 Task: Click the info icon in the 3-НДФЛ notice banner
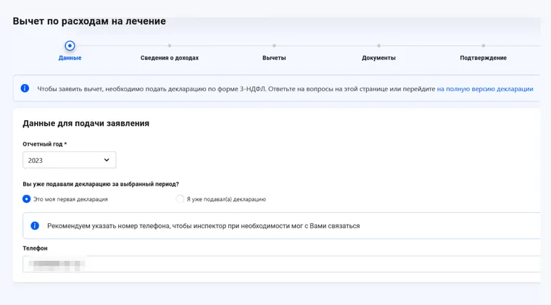tap(25, 88)
